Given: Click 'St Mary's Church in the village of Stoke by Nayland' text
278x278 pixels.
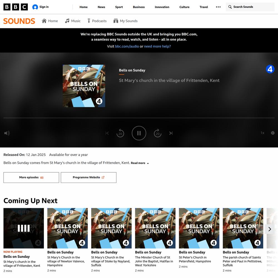Looking at the screenshot, I should point(111,261).
